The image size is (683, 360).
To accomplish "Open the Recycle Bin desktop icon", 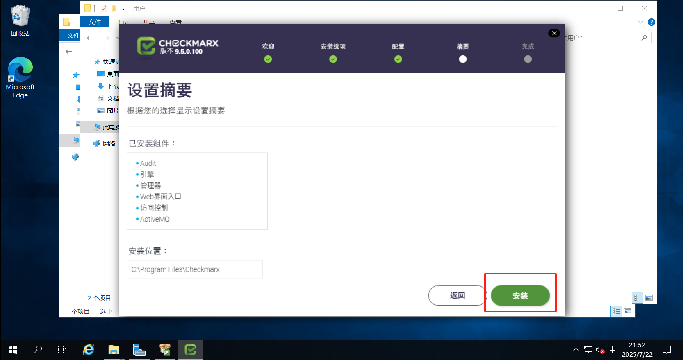I will (20, 20).
